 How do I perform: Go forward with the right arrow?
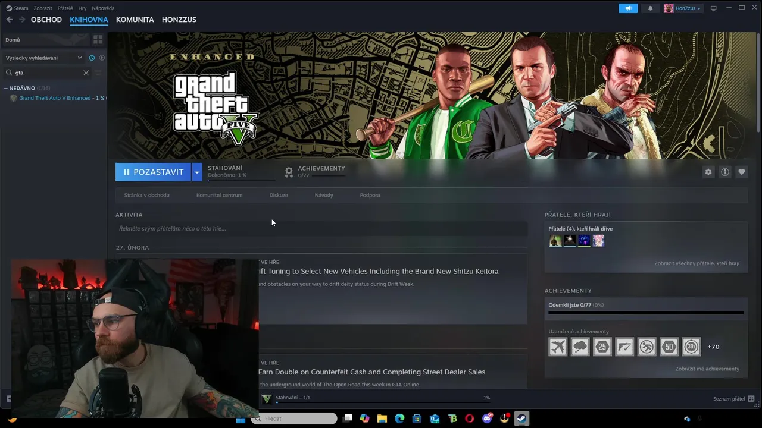click(x=22, y=20)
